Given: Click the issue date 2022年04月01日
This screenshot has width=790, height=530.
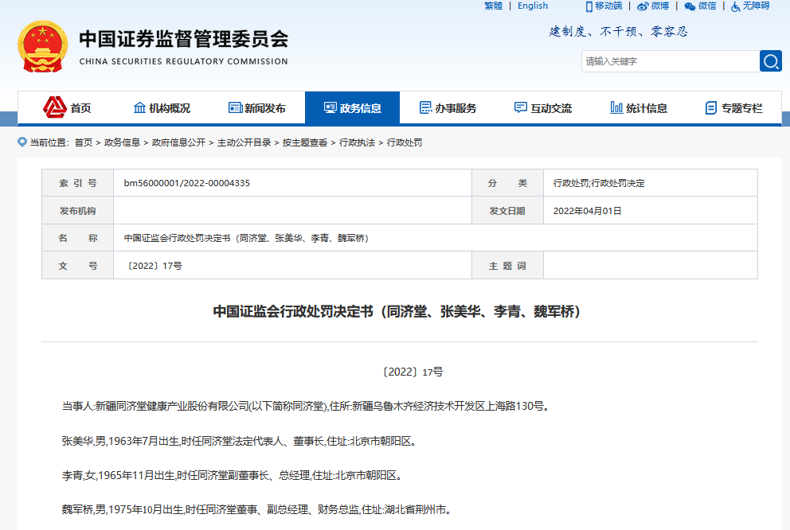Looking at the screenshot, I should 588,211.
